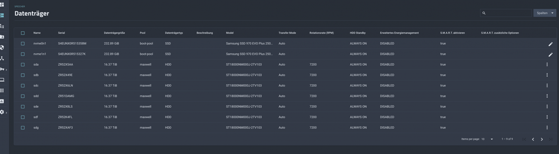This screenshot has width=559, height=154.
Task: Open the Datasets tree sidebar icon
Action: pos(2,26)
